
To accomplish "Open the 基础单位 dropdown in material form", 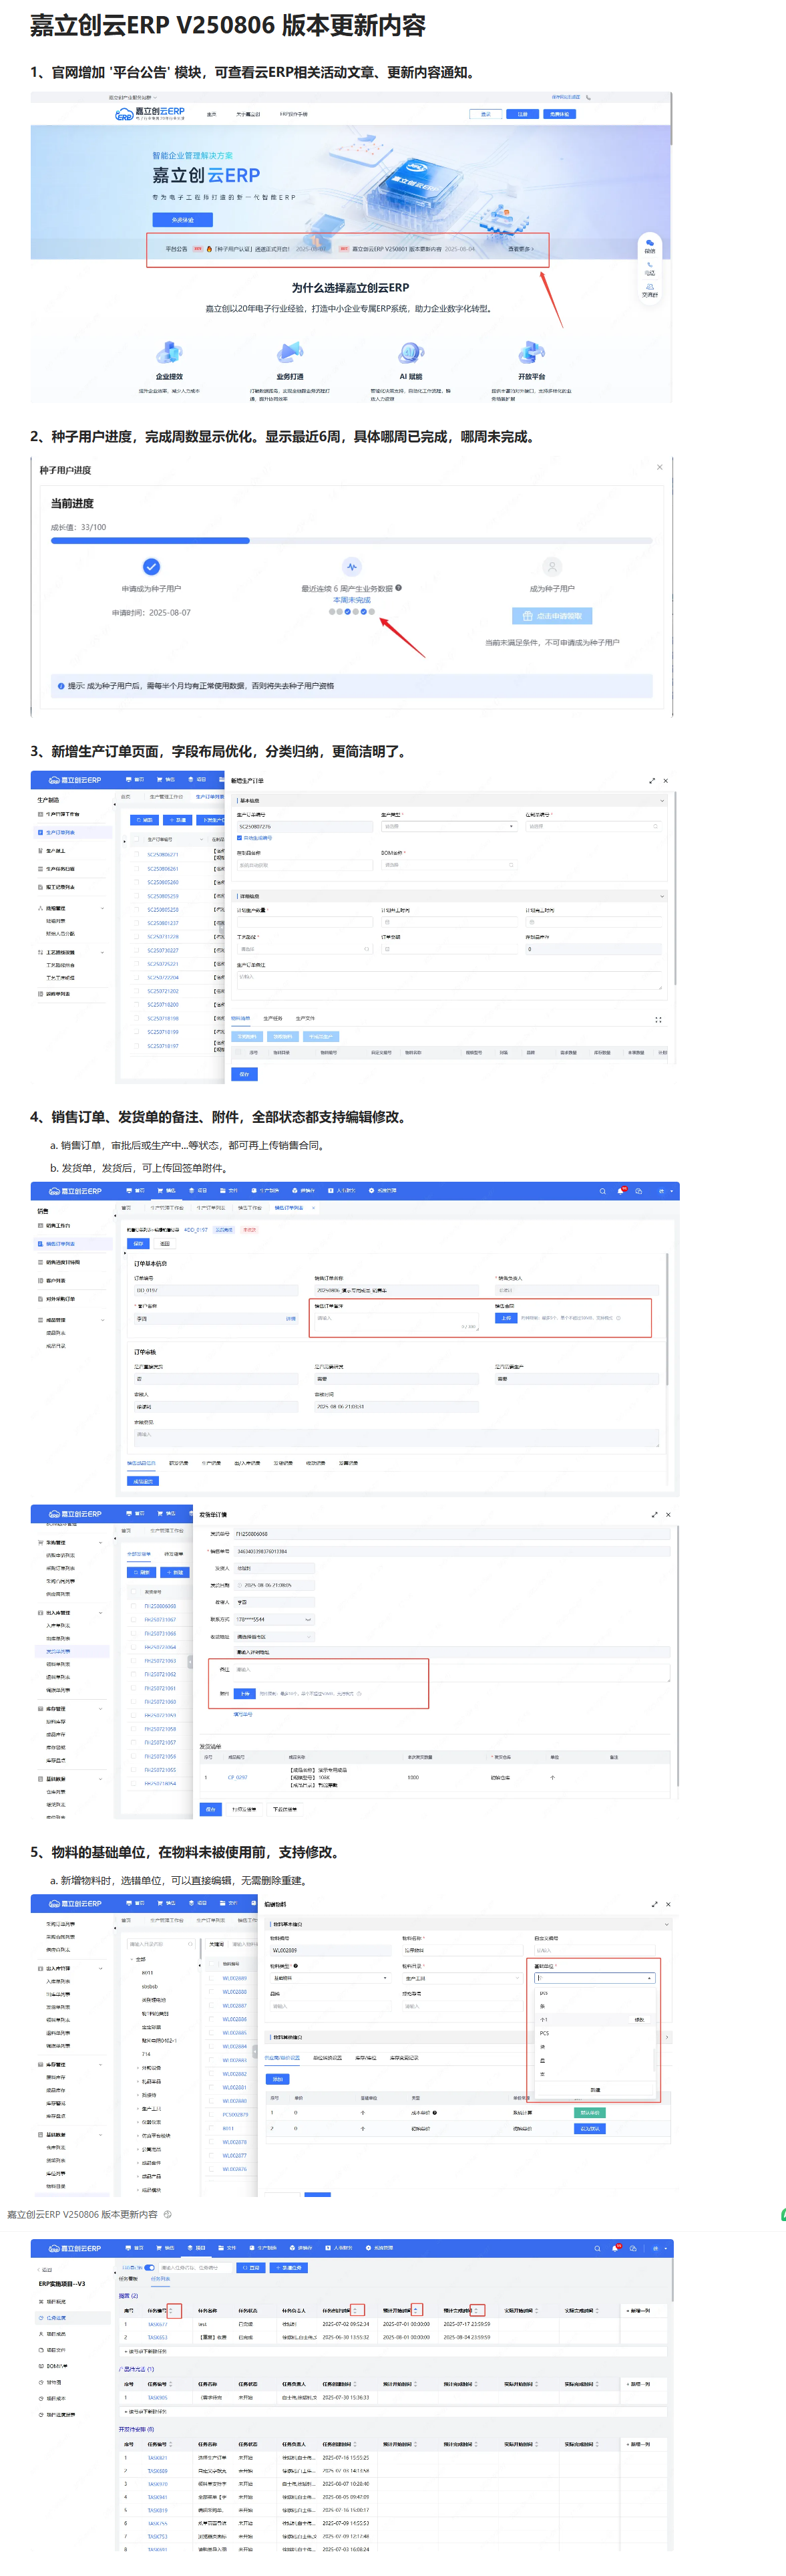I will (594, 1978).
